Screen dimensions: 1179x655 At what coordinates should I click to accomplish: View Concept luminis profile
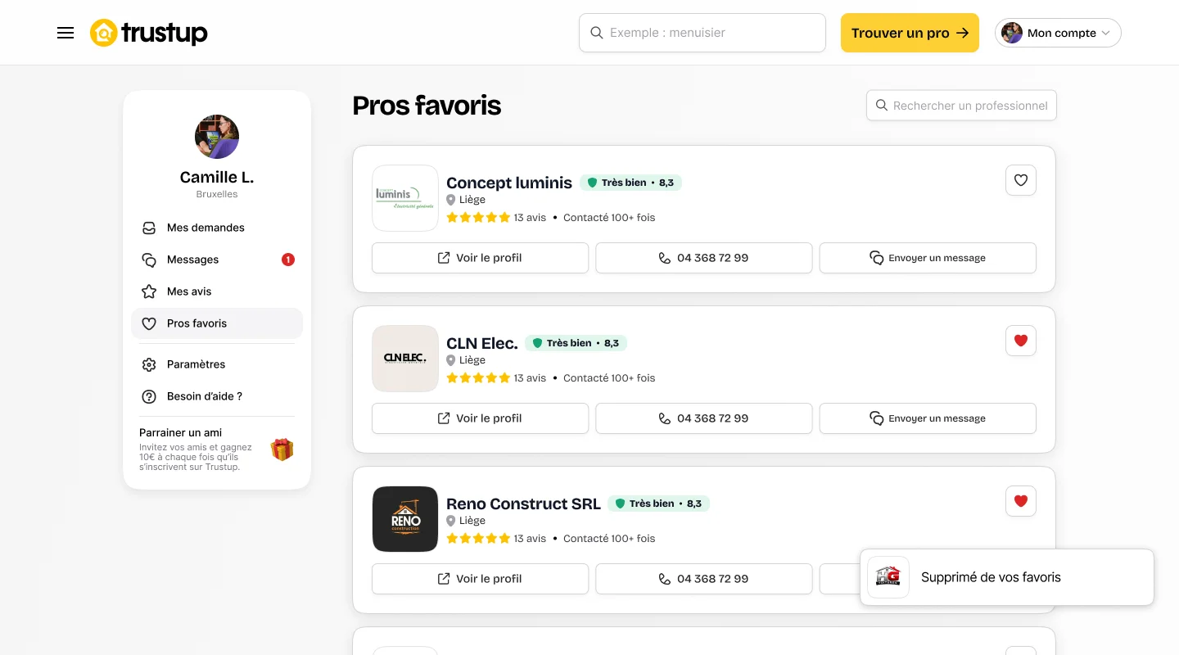tap(481, 258)
